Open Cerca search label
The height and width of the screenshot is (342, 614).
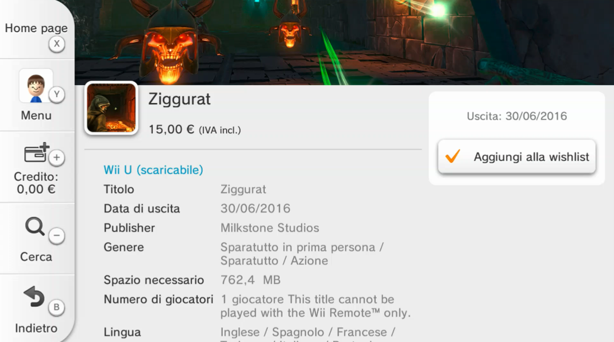[36, 257]
